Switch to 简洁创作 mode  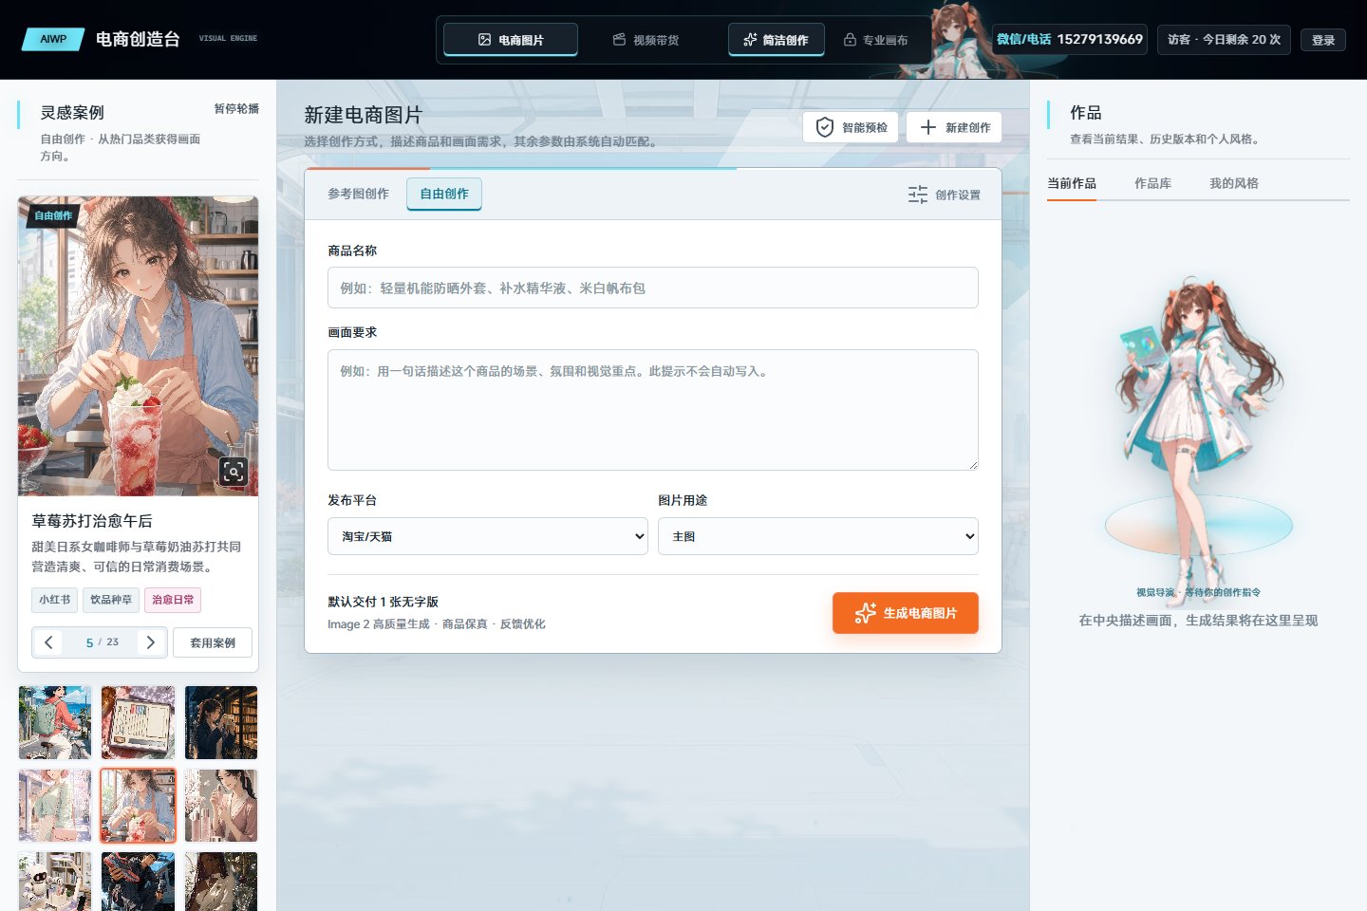pos(777,40)
